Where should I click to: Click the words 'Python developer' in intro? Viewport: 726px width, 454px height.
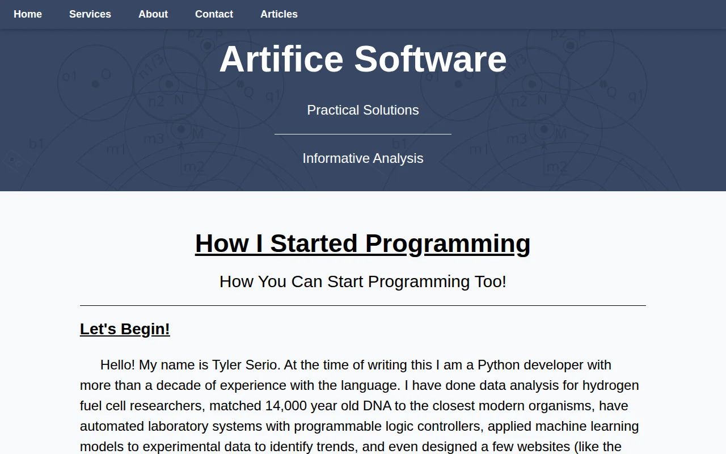[530, 365]
